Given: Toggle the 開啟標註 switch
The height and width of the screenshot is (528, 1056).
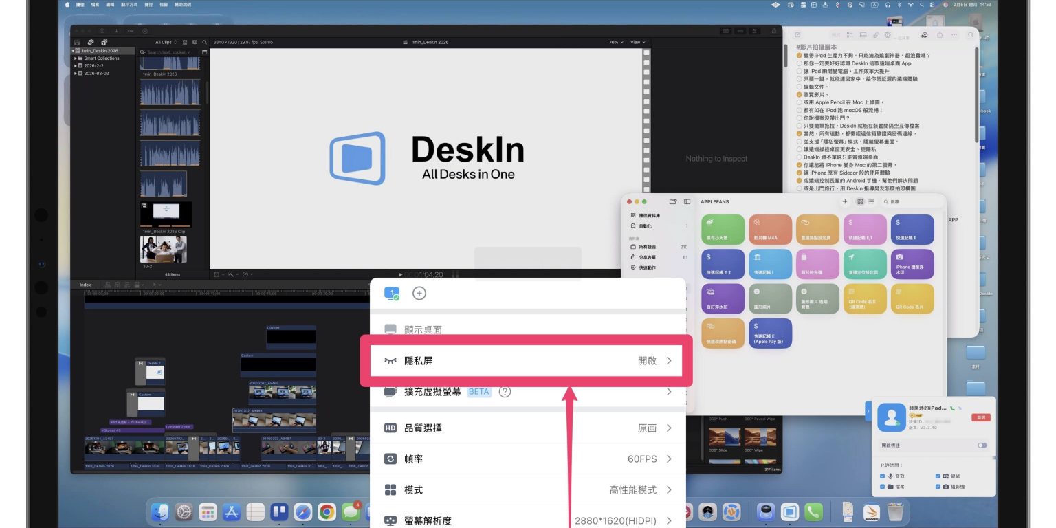Looking at the screenshot, I should 982,445.
